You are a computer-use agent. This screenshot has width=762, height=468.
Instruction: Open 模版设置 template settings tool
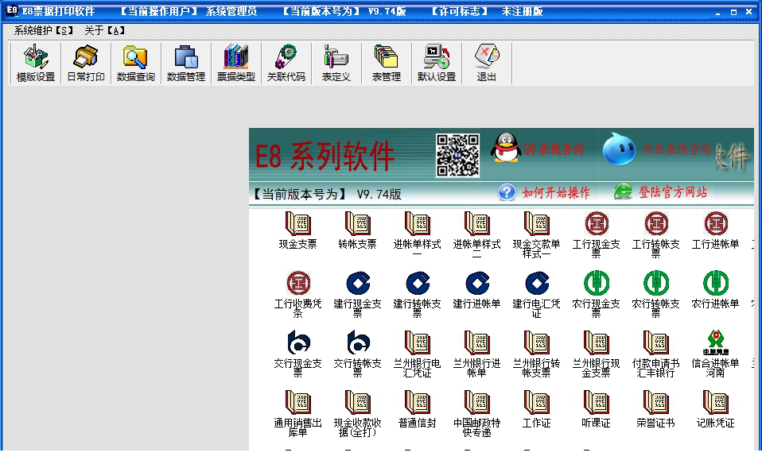pyautogui.click(x=36, y=63)
